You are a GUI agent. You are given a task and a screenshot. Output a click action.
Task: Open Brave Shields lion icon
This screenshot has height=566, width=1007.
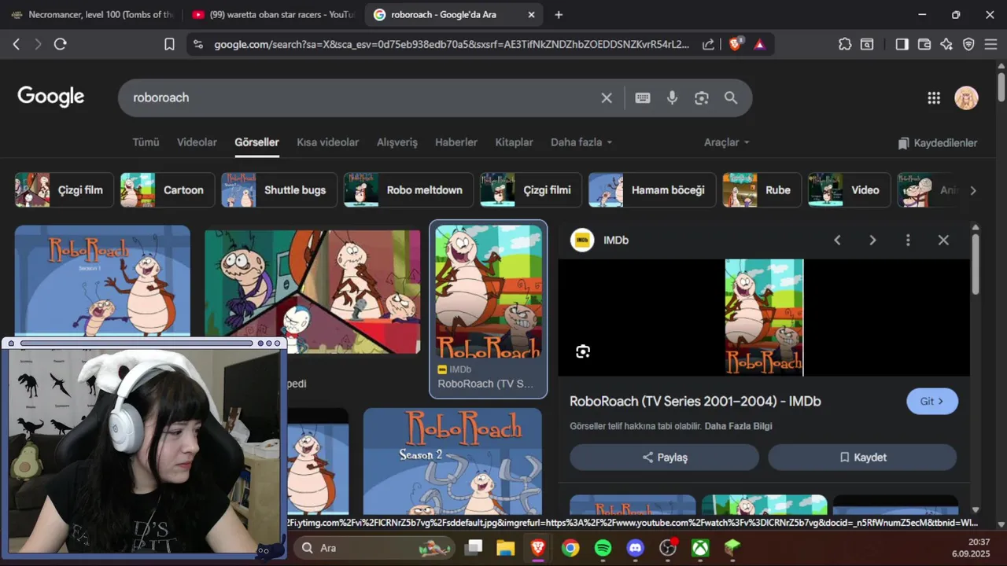(x=736, y=44)
